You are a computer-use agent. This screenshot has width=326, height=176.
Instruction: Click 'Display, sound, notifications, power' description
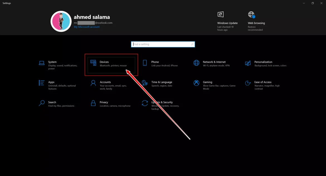click(63, 67)
